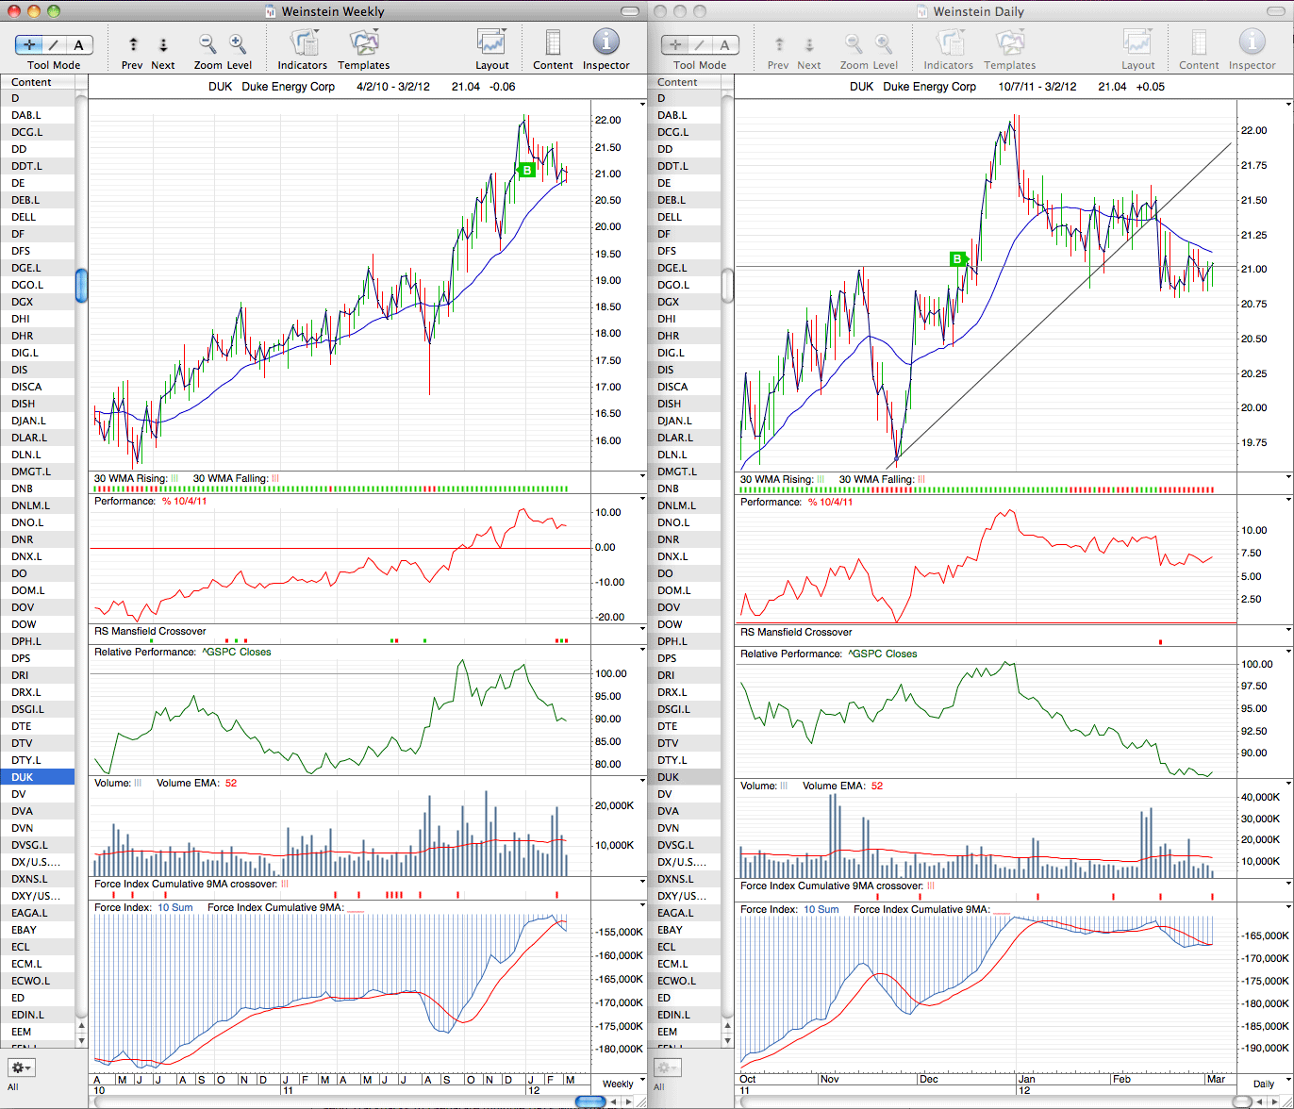Zoom in using Weekly magnifier plus
The image size is (1294, 1109).
tap(238, 43)
